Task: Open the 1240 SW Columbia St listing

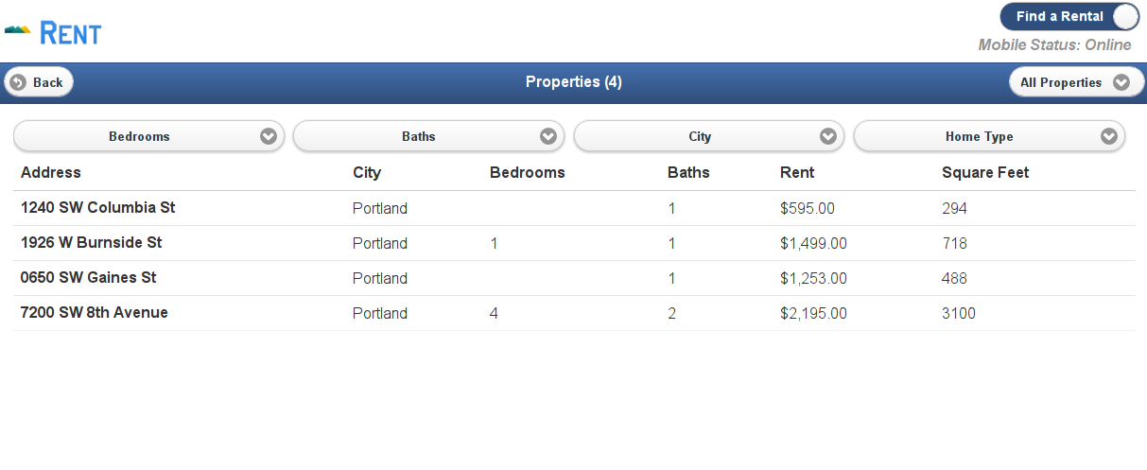Action: click(x=574, y=208)
